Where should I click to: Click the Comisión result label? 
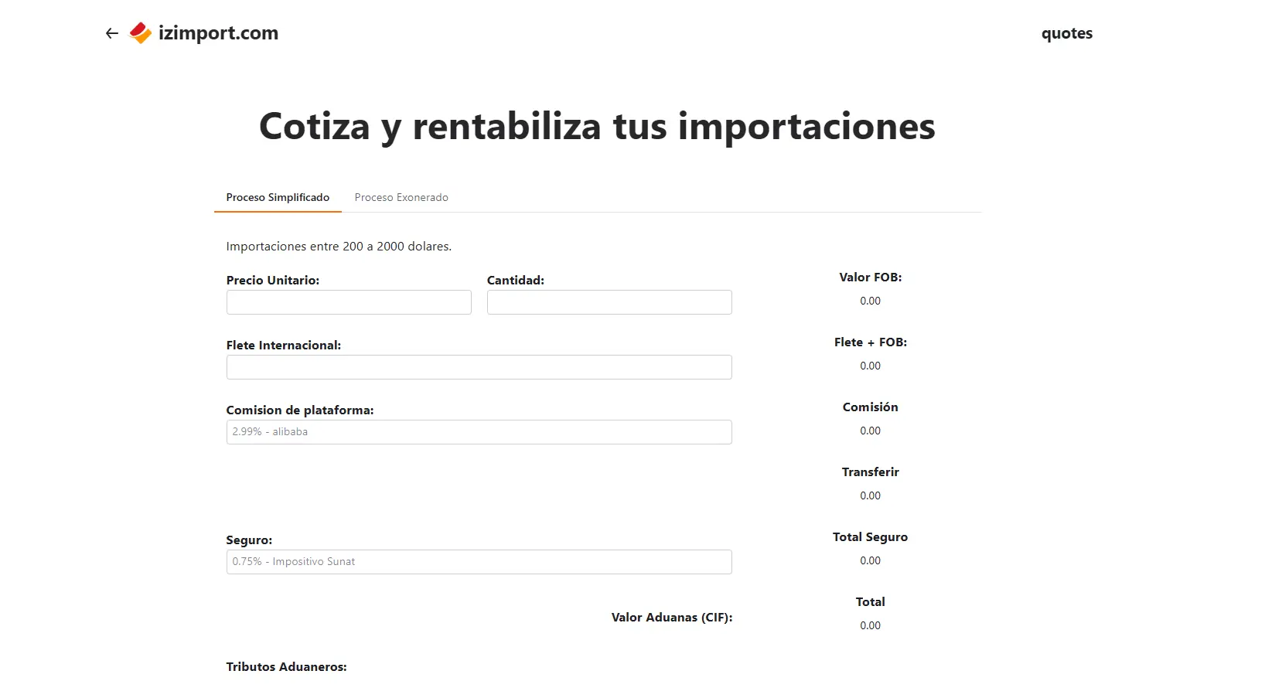pos(871,407)
